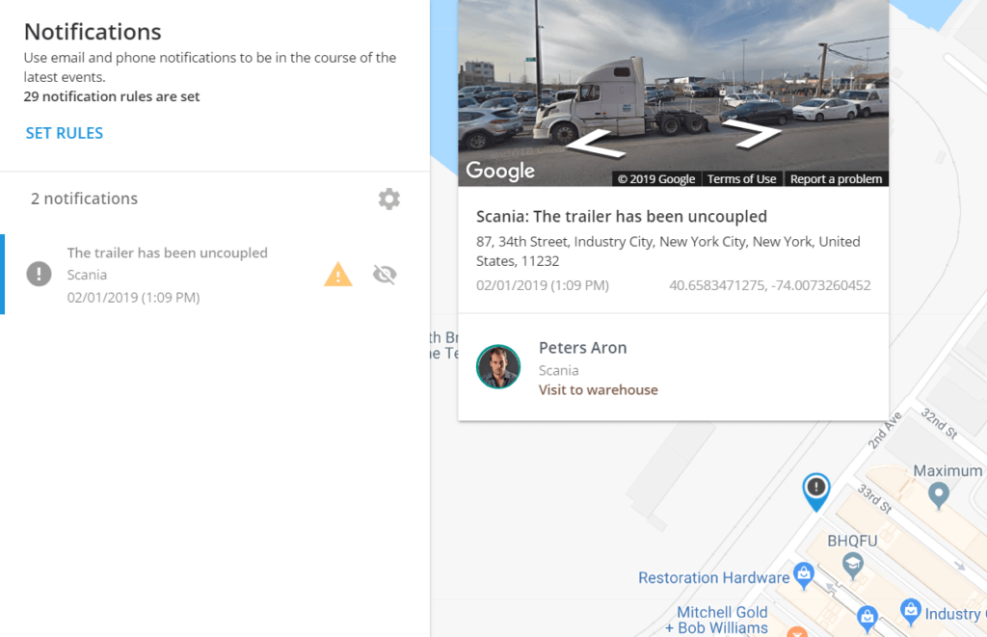Click Peters Aron driver avatar
This screenshot has width=987, height=637.
click(x=498, y=367)
